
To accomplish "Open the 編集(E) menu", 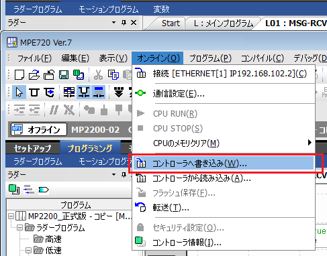I will [x=75, y=58].
